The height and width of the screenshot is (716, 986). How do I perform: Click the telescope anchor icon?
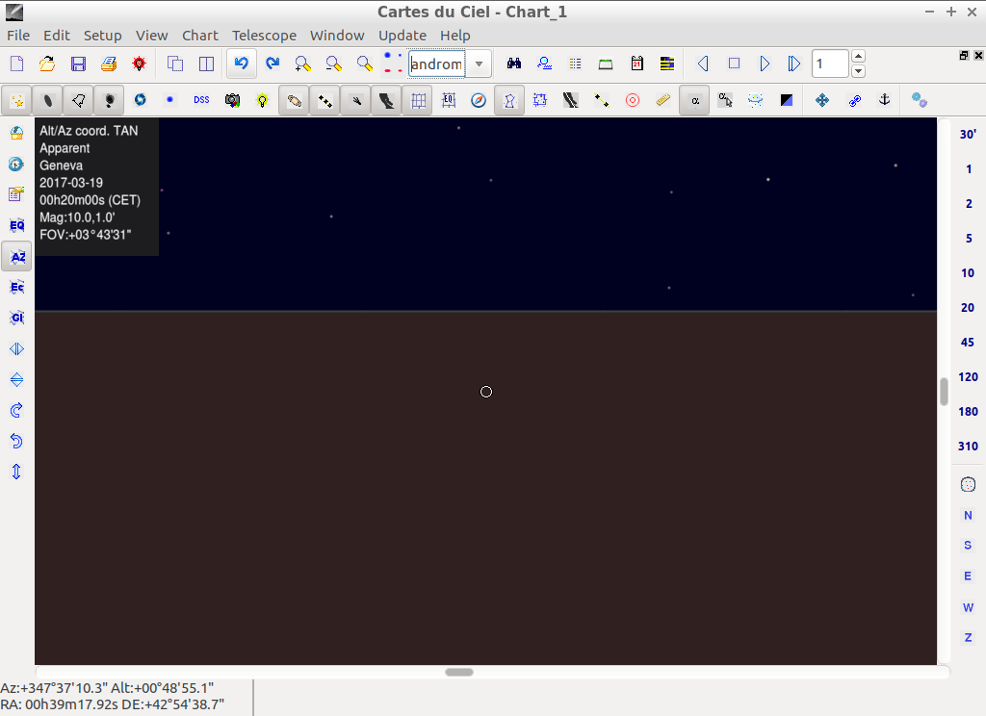pyautogui.click(x=884, y=100)
